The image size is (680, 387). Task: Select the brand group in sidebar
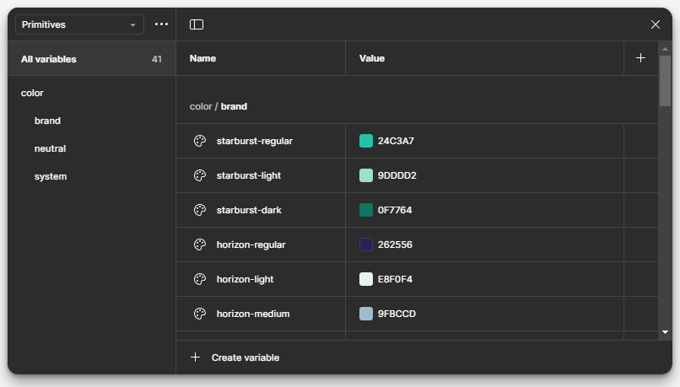(x=47, y=121)
